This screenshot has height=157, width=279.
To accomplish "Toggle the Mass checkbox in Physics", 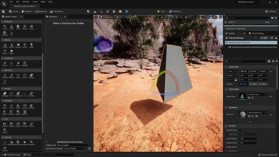I will coord(227,134).
